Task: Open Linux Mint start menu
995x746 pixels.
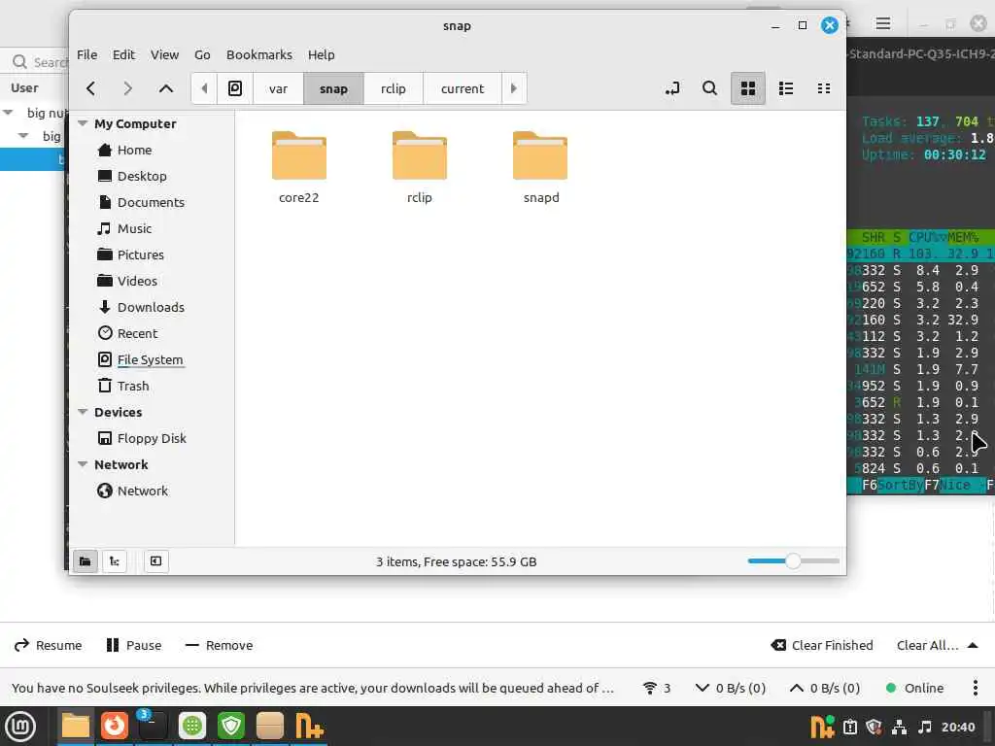Action: pos(20,727)
